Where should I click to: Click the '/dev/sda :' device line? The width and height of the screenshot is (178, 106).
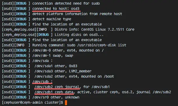click(43, 61)
